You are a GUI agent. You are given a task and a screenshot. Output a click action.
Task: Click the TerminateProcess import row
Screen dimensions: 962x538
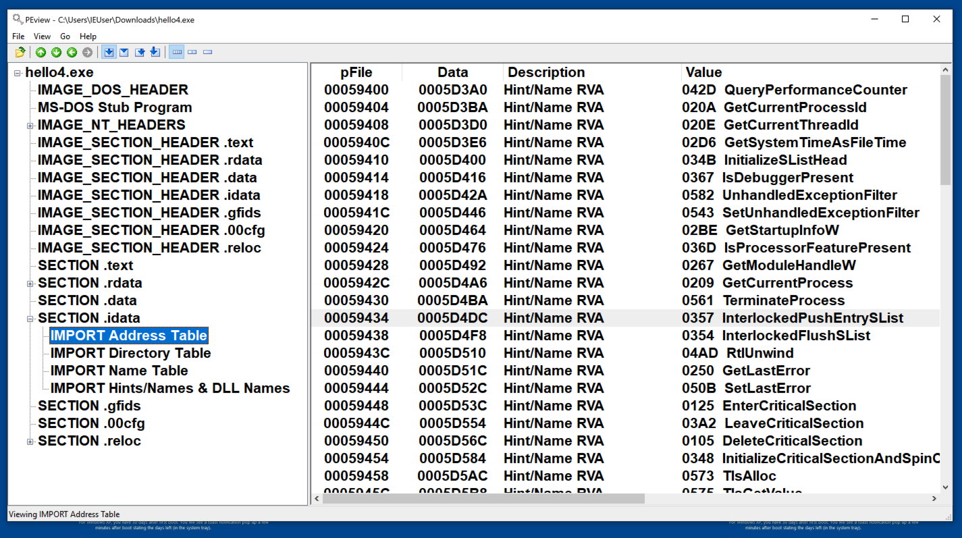[625, 300]
